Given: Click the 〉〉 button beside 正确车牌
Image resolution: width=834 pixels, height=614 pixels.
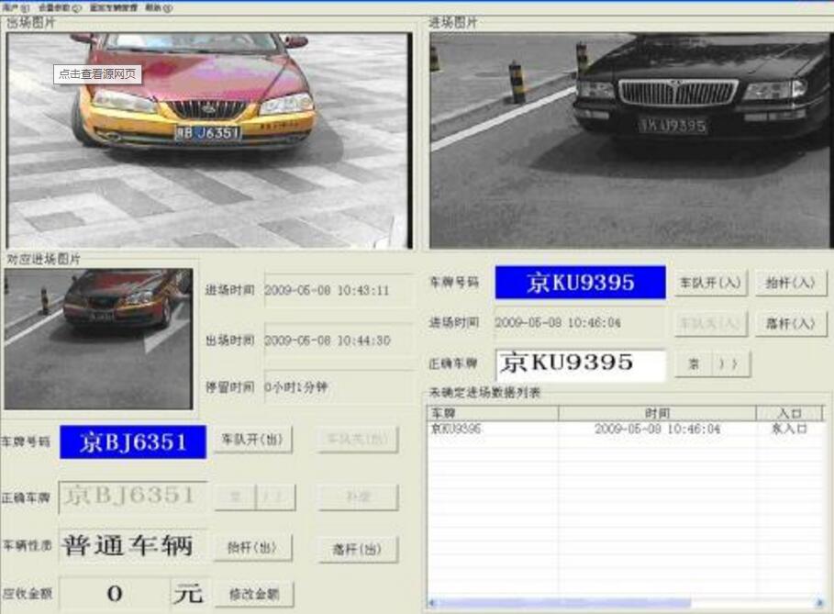Looking at the screenshot, I should [x=729, y=364].
